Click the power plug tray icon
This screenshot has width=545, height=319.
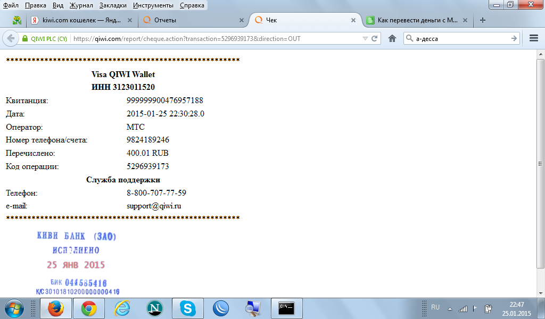point(488,308)
